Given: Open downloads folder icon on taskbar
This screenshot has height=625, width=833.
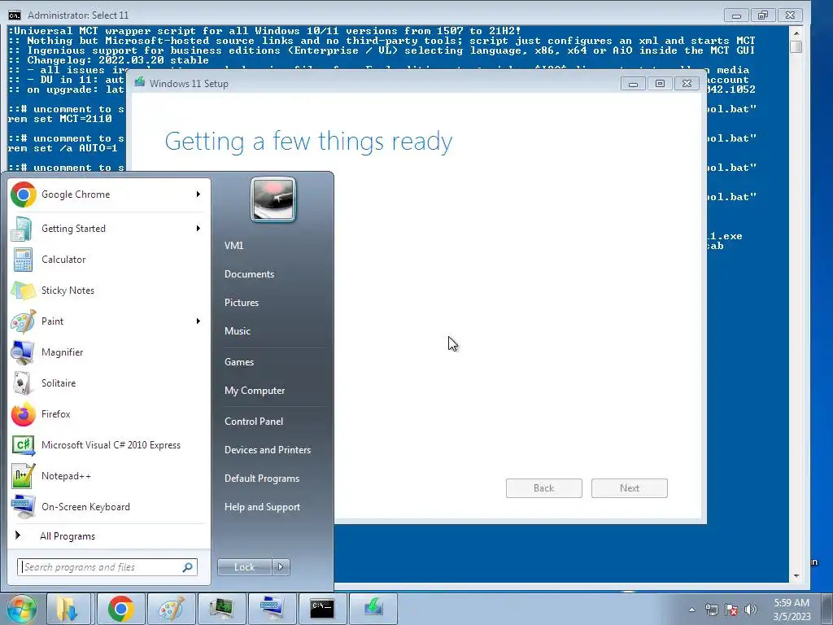Looking at the screenshot, I should [x=68, y=609].
